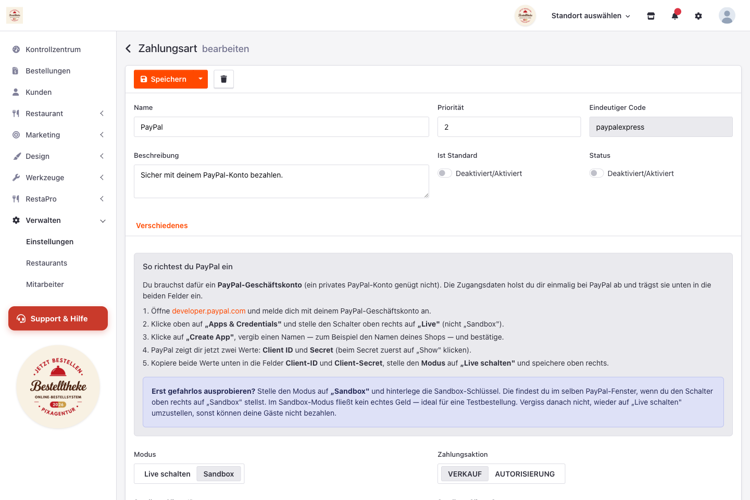Screen dimensions: 750x500
Task: Toggle the Status switch
Action: tap(596, 173)
